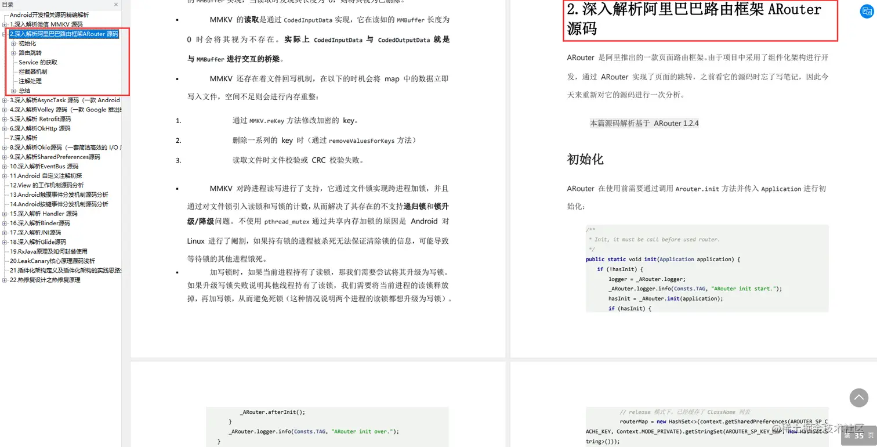Viewport: 877px width, 447px height.
Task: Close the 目录 outline panel
Action: tap(116, 5)
